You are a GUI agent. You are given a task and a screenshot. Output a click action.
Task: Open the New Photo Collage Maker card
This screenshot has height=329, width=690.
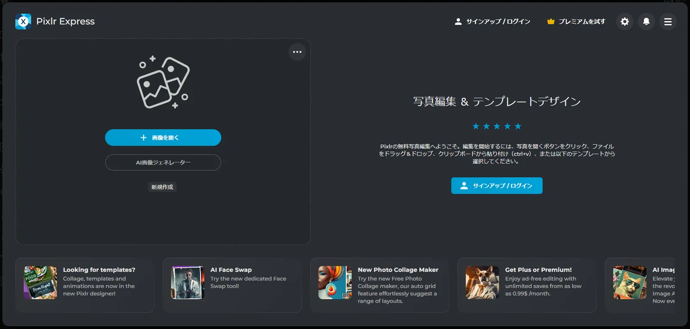(379, 285)
